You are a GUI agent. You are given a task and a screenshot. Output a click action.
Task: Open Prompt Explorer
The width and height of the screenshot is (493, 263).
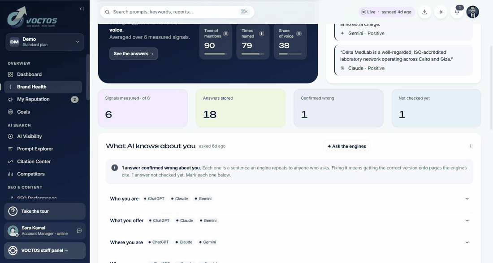[43, 149]
